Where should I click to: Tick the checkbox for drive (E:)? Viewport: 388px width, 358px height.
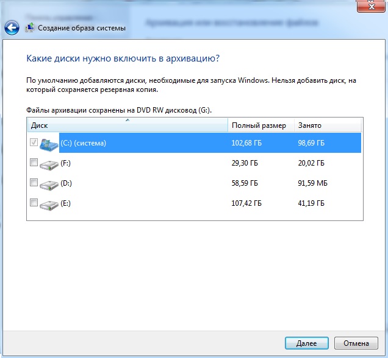[x=34, y=203]
